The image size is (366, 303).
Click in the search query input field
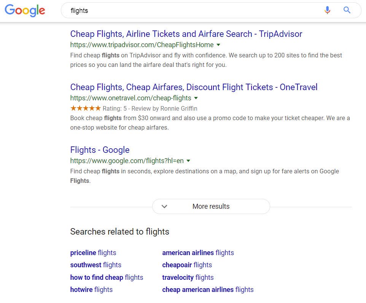[x=152, y=10]
